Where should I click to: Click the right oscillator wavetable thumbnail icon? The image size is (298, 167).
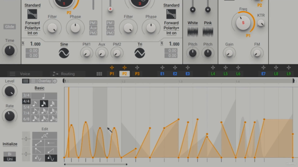pyautogui.click(x=171, y=14)
